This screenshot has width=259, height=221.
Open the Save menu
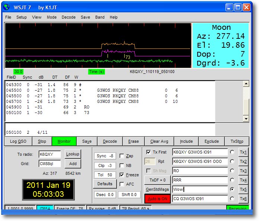[x=85, y=17]
